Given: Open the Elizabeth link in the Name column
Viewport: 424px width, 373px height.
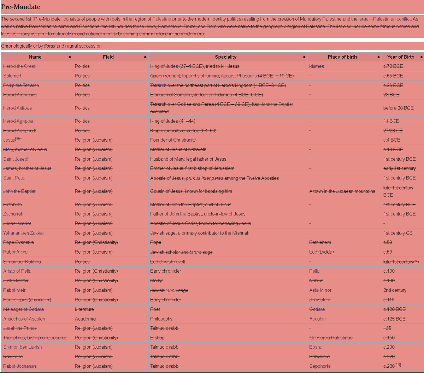Looking at the screenshot, I should pos(12,205).
